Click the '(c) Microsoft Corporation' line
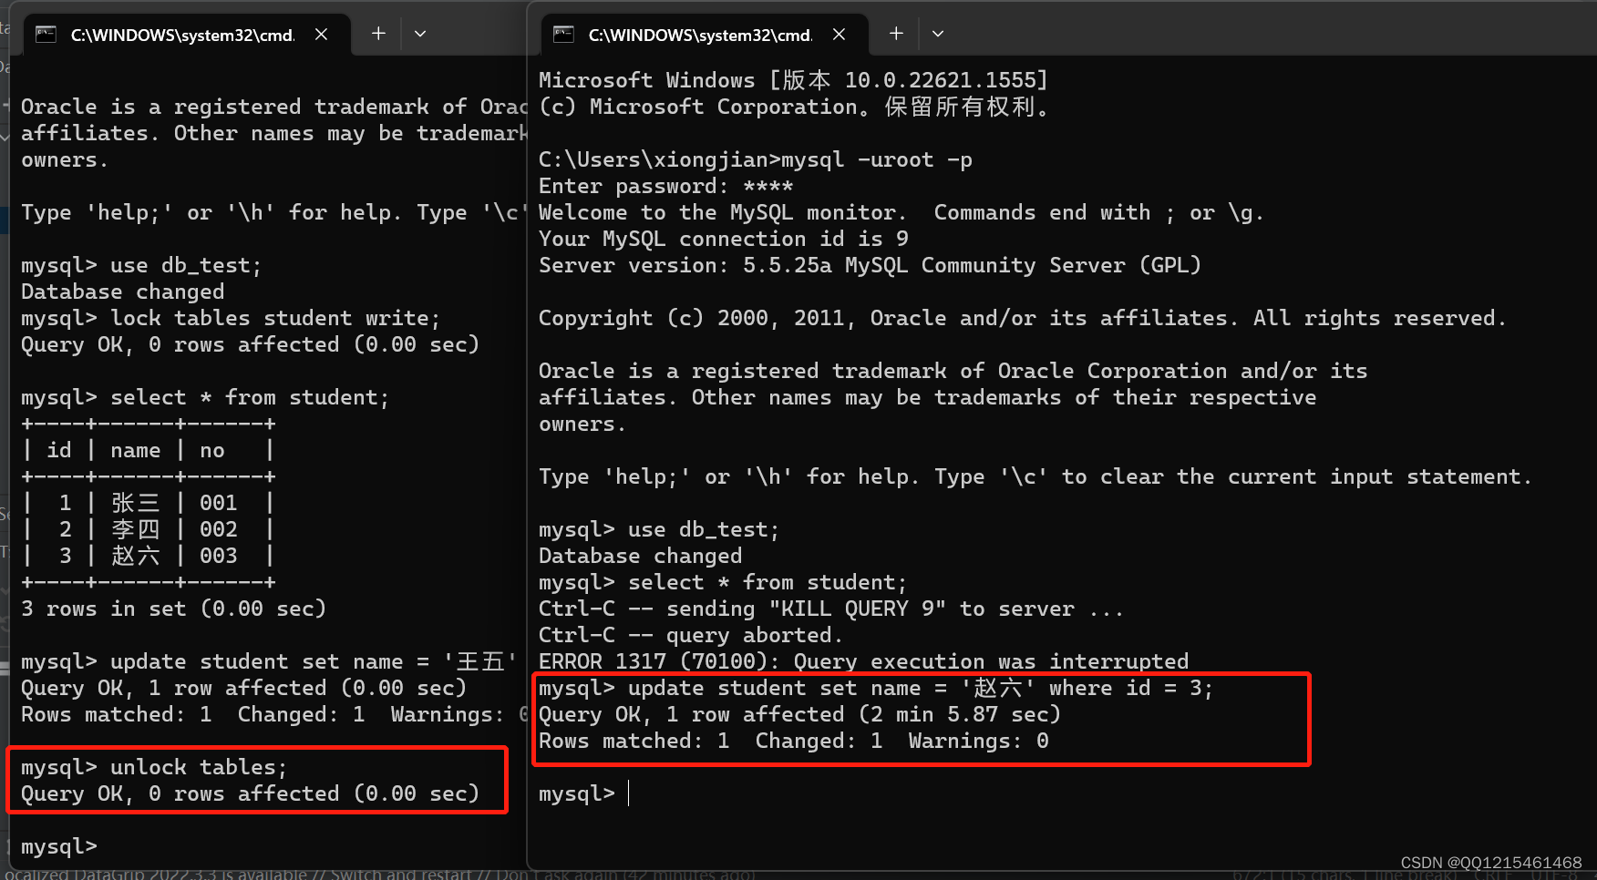Image resolution: width=1597 pixels, height=880 pixels. 794,107
